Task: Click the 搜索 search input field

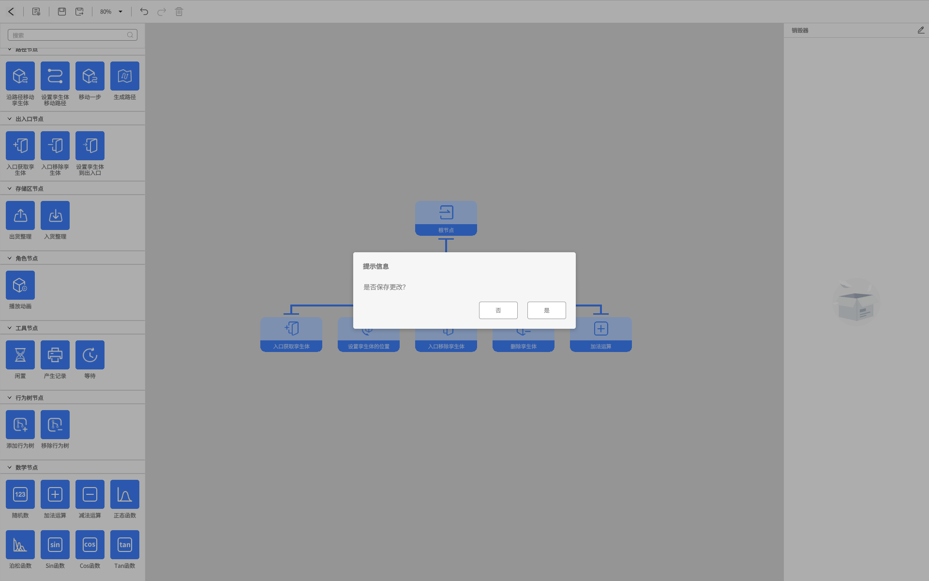Action: pyautogui.click(x=68, y=35)
